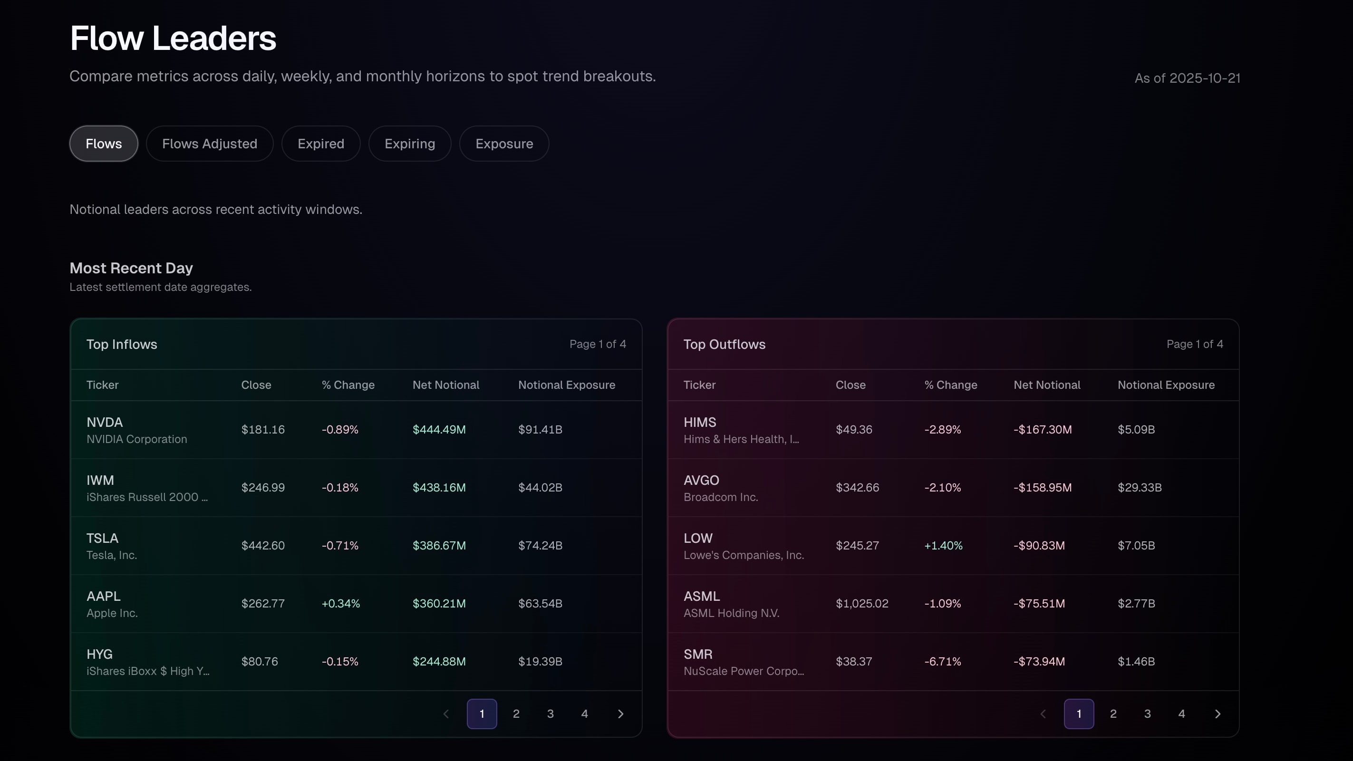1353x761 pixels.
Task: Sort outflows by % Change column header
Action: click(x=950, y=385)
